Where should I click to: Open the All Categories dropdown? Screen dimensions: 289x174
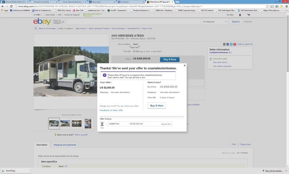pos(215,22)
